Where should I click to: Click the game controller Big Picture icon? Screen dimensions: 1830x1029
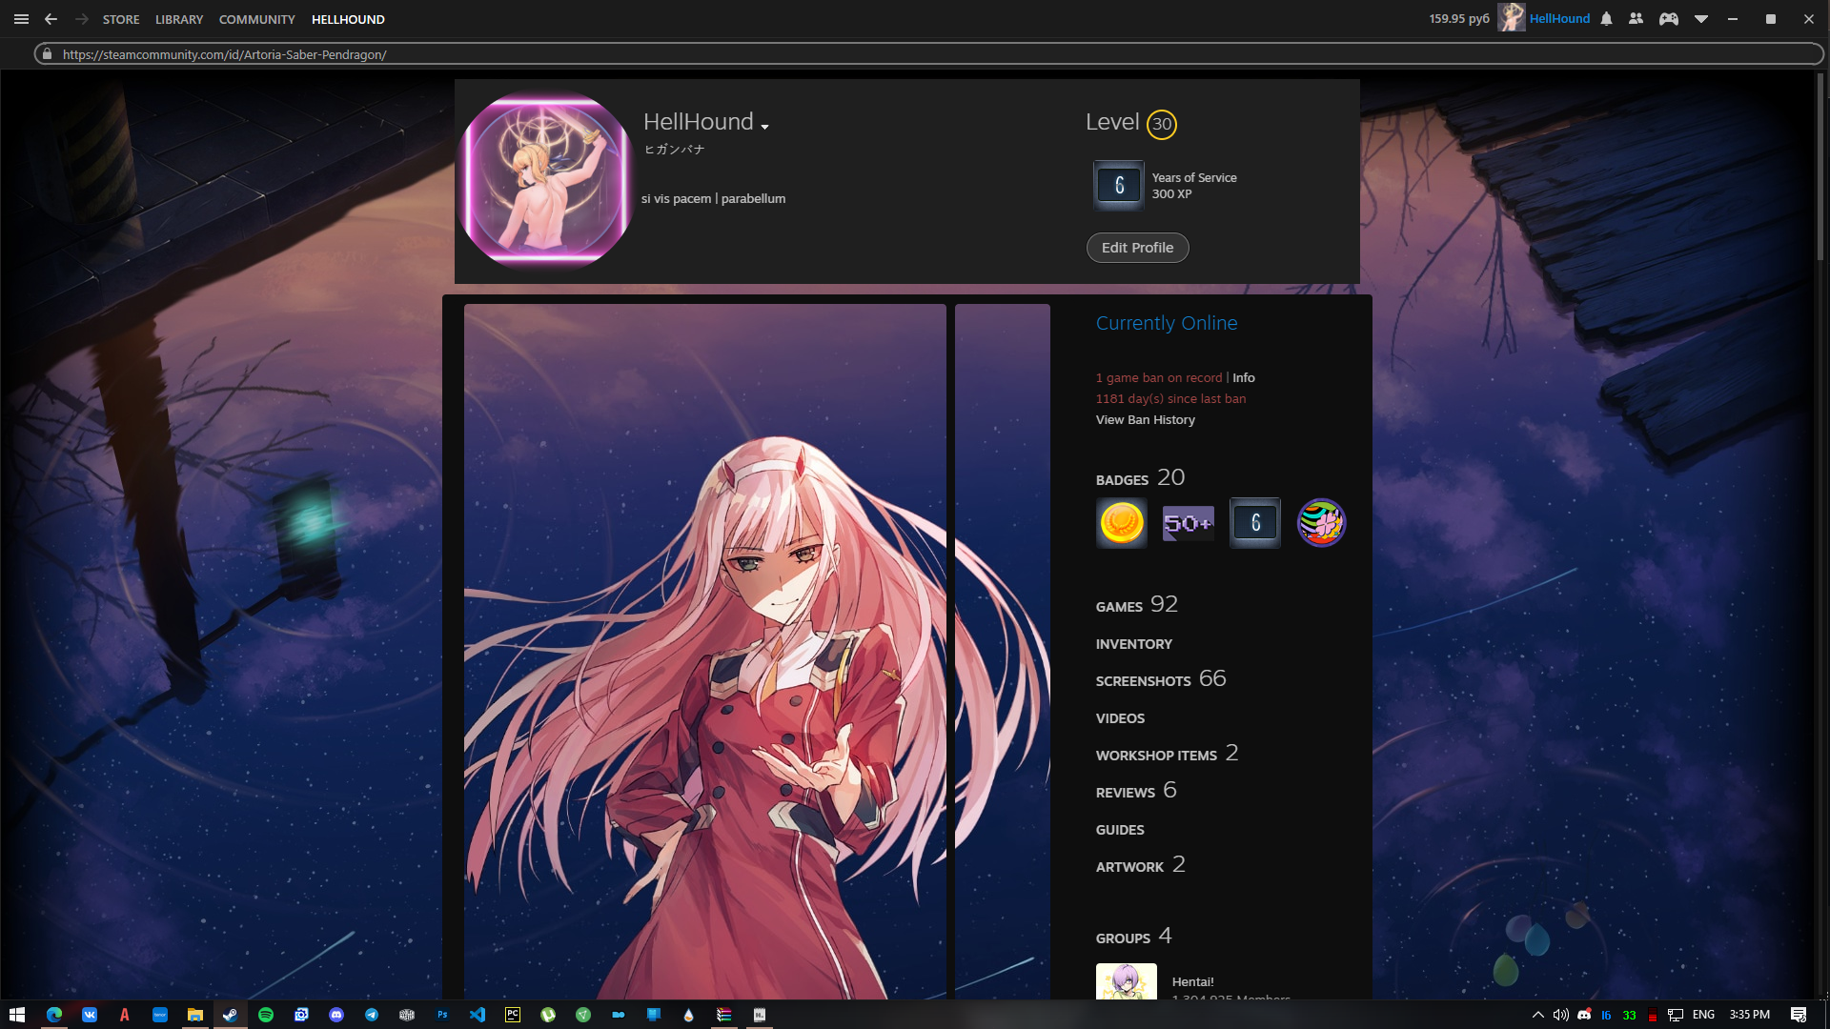tap(1669, 18)
